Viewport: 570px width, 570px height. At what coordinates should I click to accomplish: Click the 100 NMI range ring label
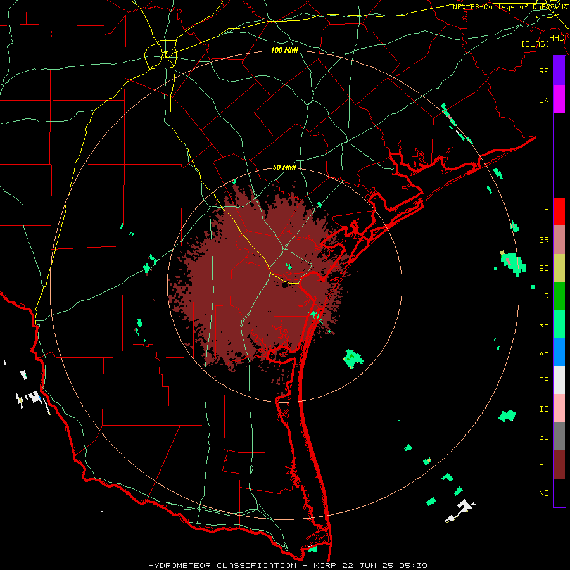click(284, 50)
